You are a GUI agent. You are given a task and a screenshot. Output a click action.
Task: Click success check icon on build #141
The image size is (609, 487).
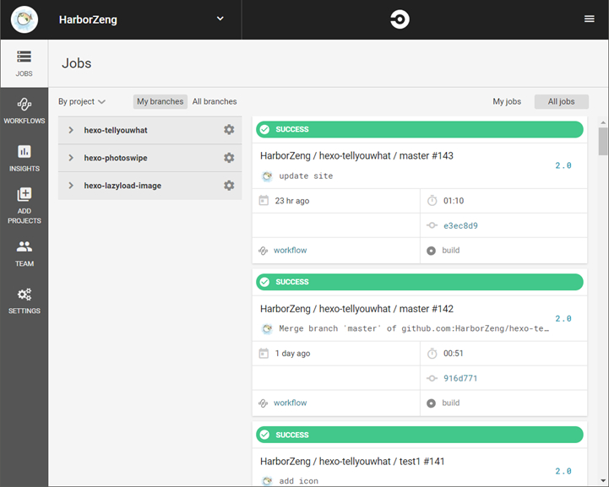coord(265,435)
